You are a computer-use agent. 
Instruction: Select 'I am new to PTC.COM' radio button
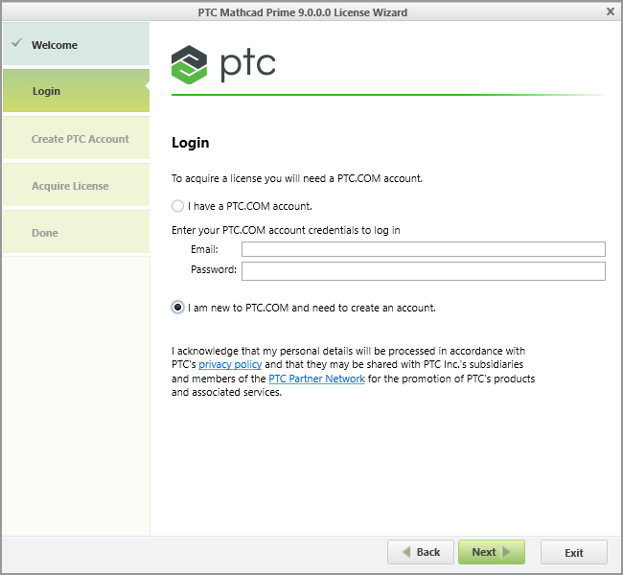pos(177,308)
